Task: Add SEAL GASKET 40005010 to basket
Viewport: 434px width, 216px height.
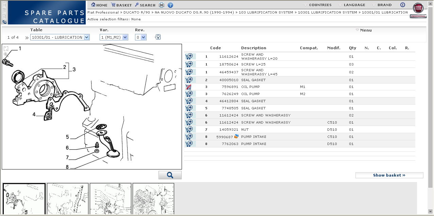Action: point(189,80)
